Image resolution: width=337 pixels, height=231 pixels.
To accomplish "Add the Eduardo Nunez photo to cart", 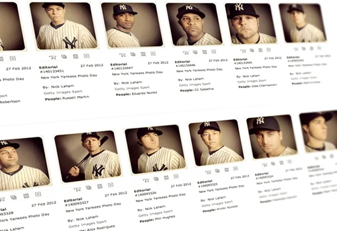I will pos(123,55).
